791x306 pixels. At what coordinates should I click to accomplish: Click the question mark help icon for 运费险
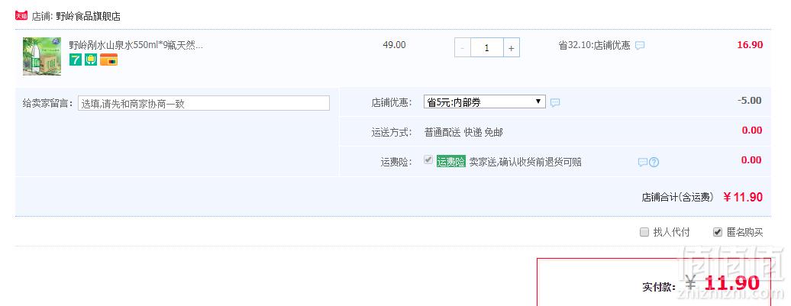[654, 163]
